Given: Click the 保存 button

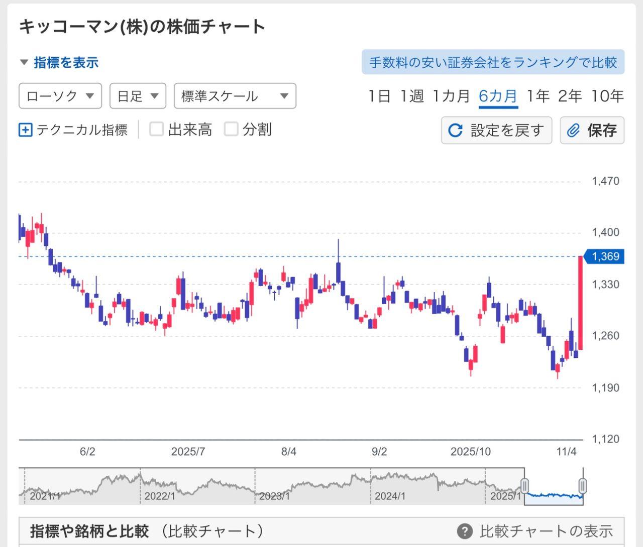Looking at the screenshot, I should pos(592,130).
